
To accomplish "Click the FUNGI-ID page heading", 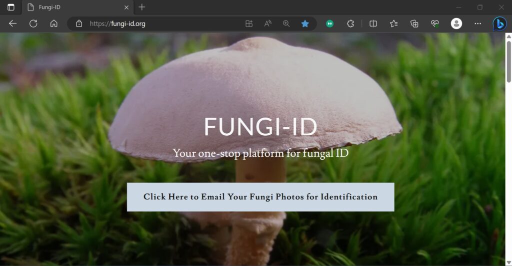I will pyautogui.click(x=260, y=127).
